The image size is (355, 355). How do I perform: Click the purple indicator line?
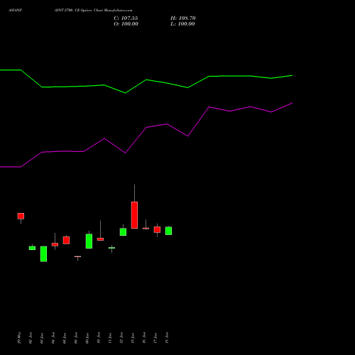146,128
